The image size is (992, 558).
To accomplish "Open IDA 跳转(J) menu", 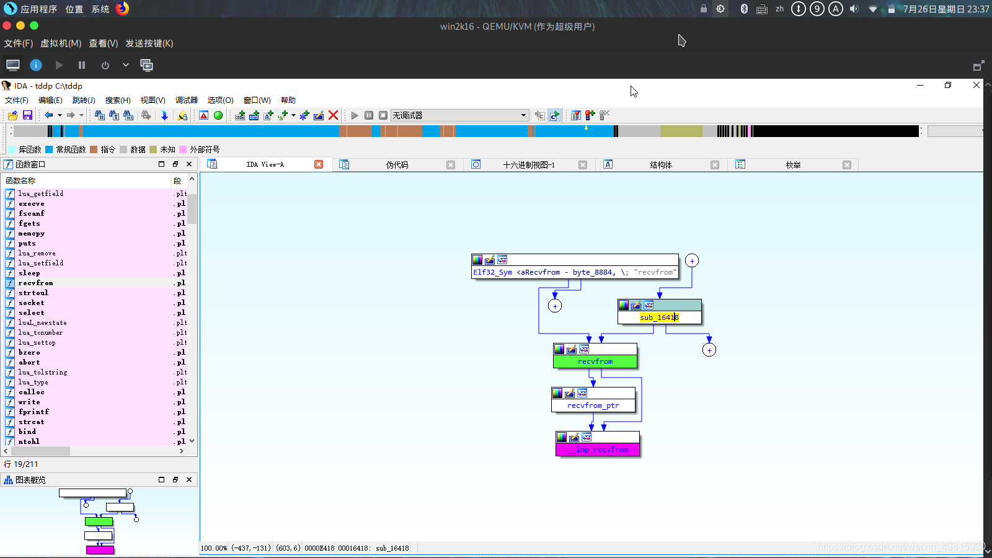I will pyautogui.click(x=84, y=100).
